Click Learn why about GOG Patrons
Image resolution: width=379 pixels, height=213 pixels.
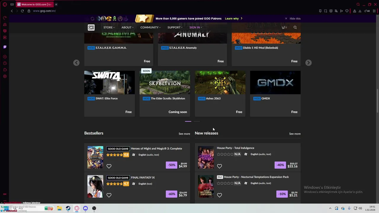(x=234, y=18)
